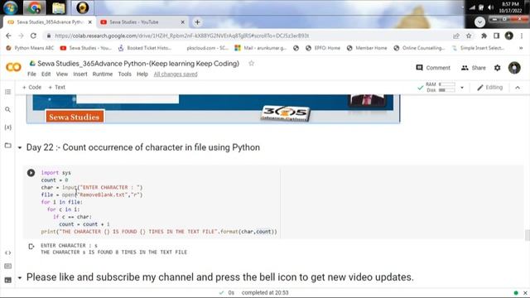Reload the browser page
530x298 pixels.
coord(33,36)
